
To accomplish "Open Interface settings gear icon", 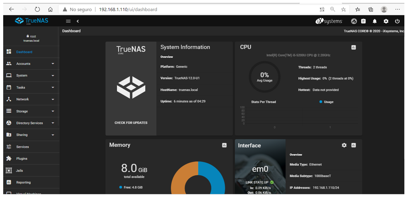I will tap(344, 145).
